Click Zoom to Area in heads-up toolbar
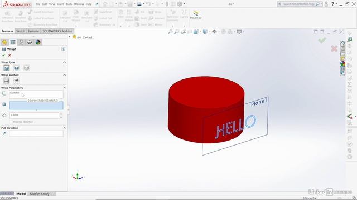This screenshot has width=357, height=200. [x=176, y=32]
